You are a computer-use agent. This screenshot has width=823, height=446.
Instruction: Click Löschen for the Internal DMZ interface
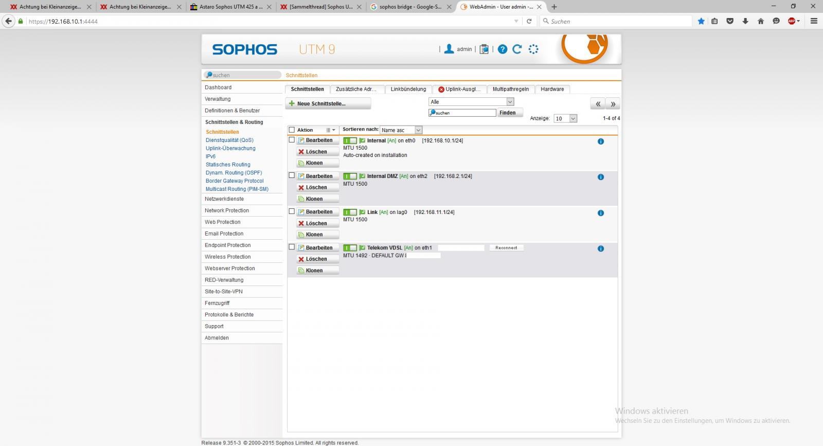(318, 188)
